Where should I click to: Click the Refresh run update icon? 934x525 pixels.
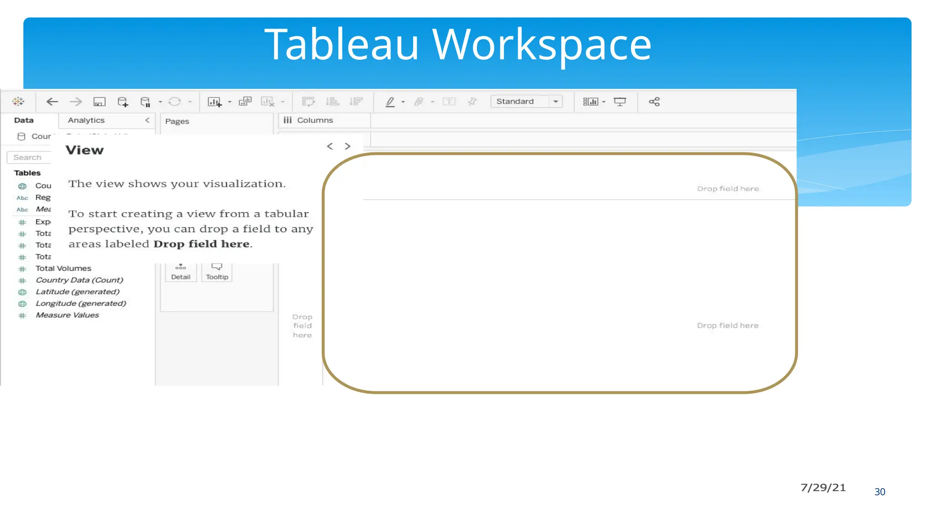(x=175, y=102)
